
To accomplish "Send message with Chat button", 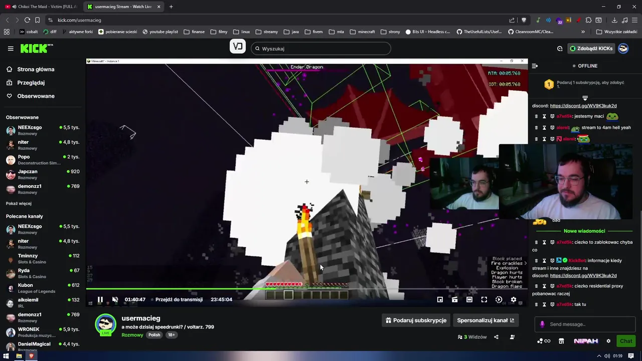I will [626, 341].
